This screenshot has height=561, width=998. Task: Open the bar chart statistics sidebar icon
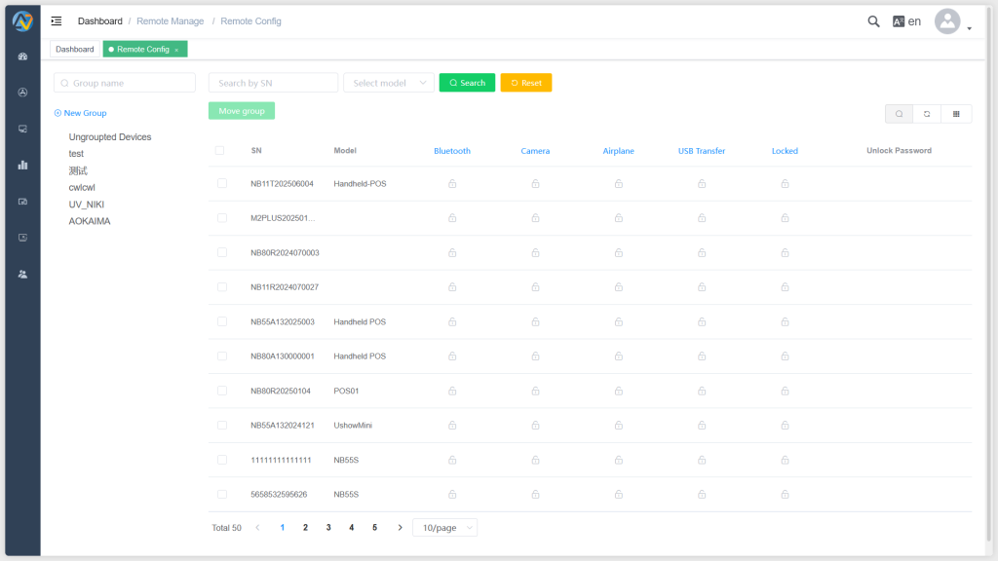(x=23, y=166)
